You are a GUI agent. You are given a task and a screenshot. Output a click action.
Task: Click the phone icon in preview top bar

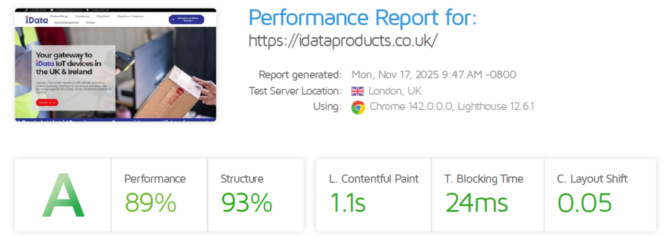click(x=26, y=10)
